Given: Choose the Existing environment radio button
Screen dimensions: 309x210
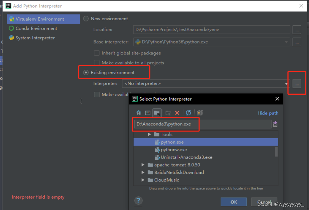Looking at the screenshot, I should coord(86,72).
